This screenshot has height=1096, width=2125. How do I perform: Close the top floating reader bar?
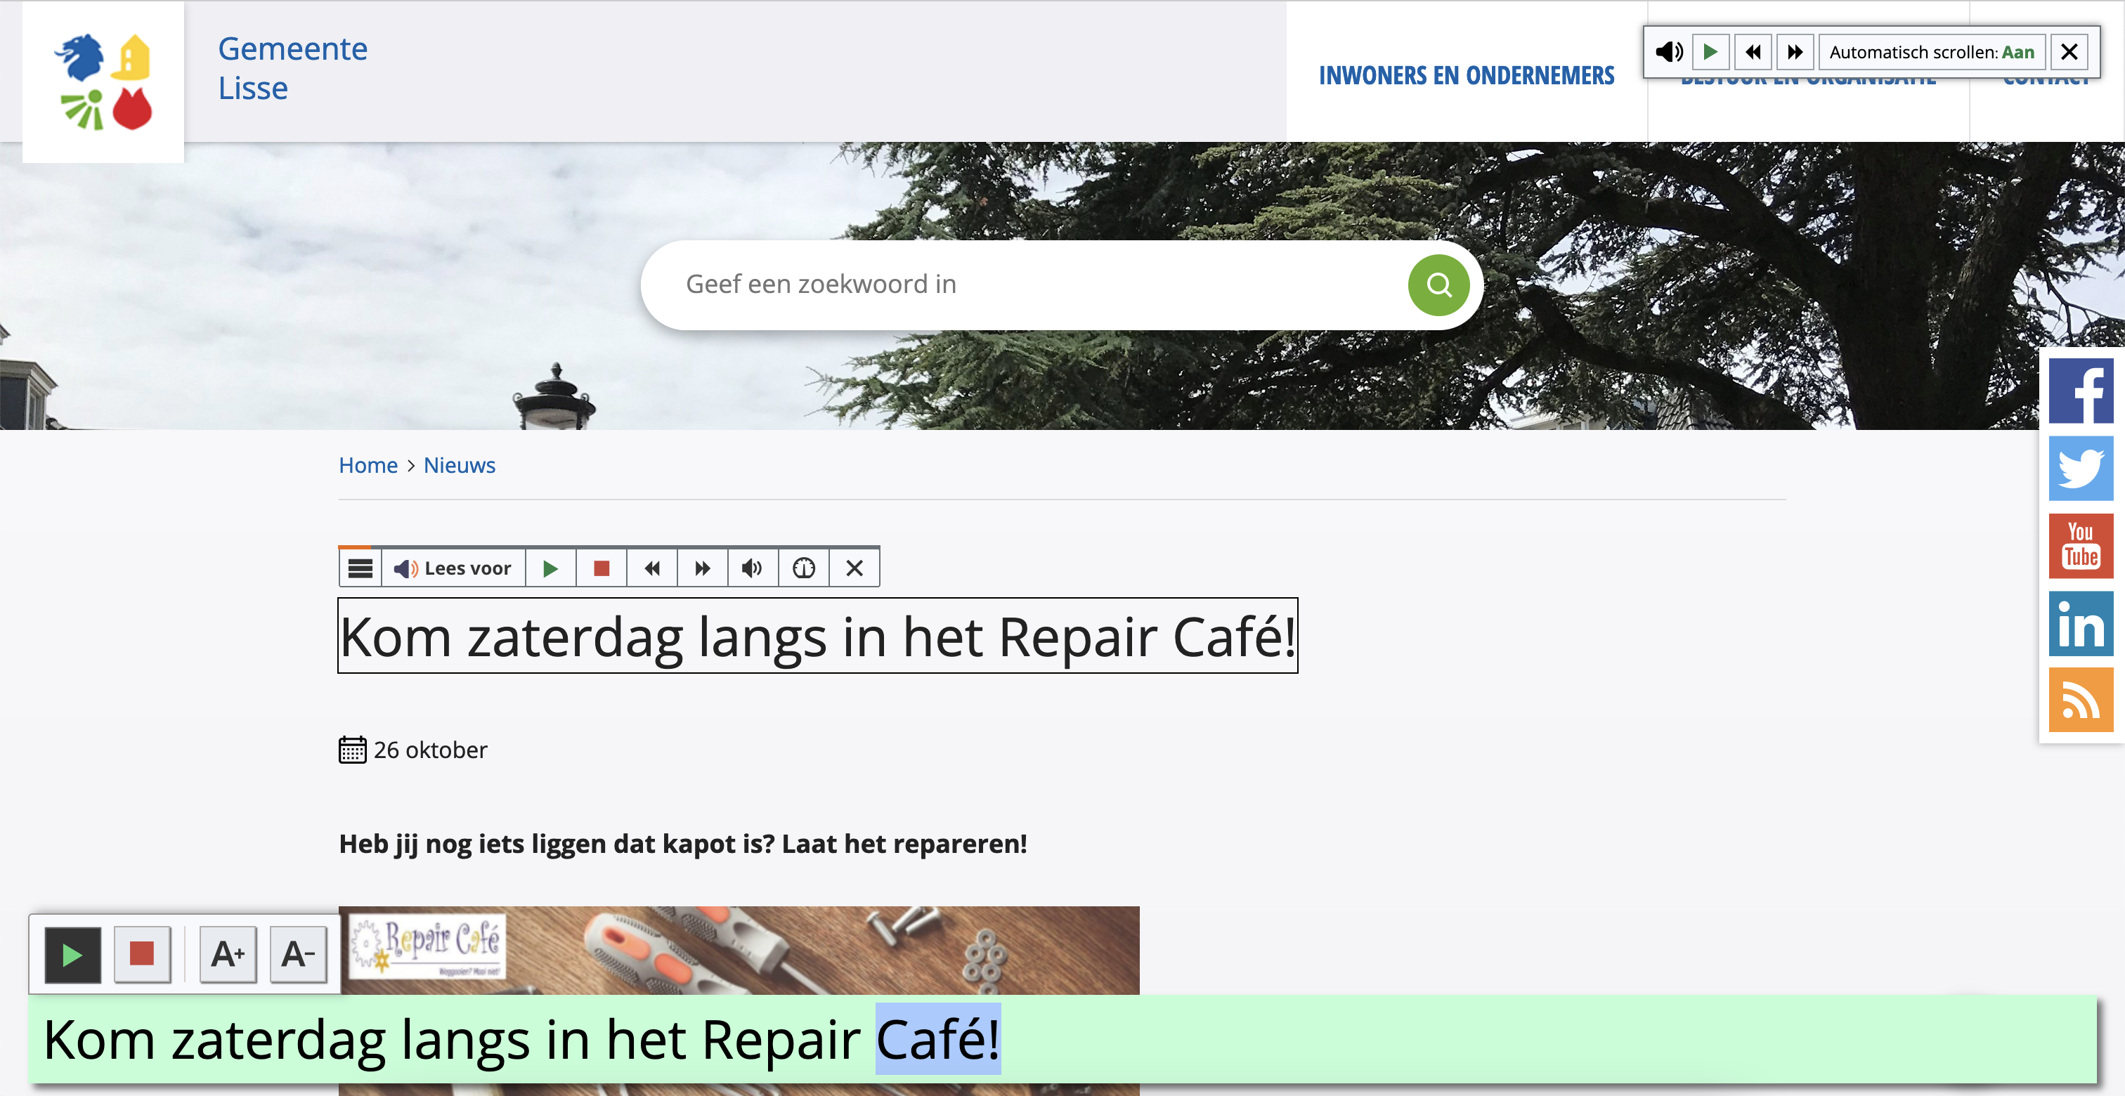pos(2069,52)
